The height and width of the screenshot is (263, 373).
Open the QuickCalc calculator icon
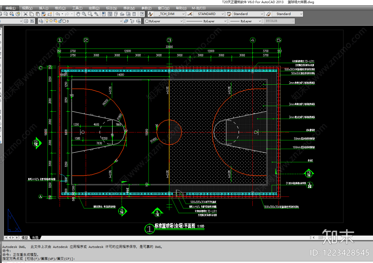coord(134,14)
